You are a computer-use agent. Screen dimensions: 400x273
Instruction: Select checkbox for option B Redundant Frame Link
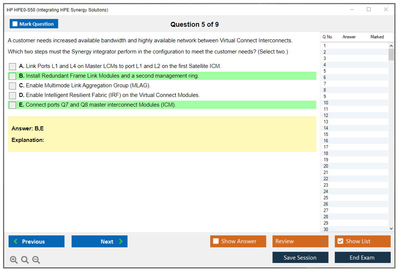pos(13,76)
